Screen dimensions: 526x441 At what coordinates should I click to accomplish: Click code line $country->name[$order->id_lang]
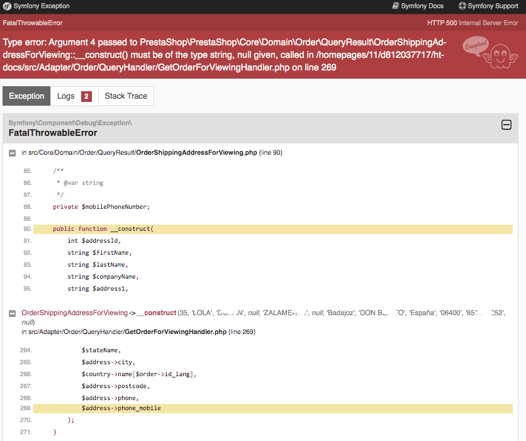(x=139, y=374)
